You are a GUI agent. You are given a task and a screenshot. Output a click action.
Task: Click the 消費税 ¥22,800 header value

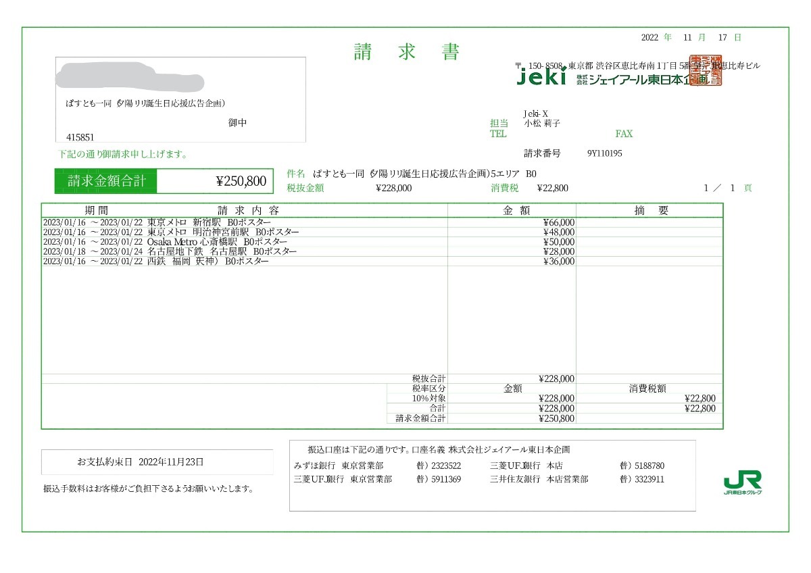tap(553, 189)
